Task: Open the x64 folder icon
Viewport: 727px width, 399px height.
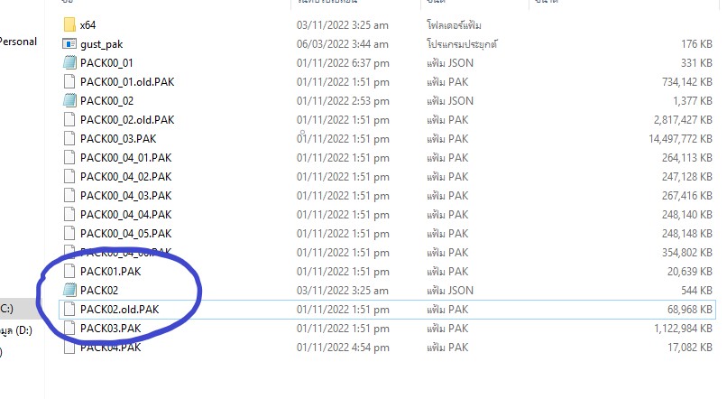Action: 69,25
